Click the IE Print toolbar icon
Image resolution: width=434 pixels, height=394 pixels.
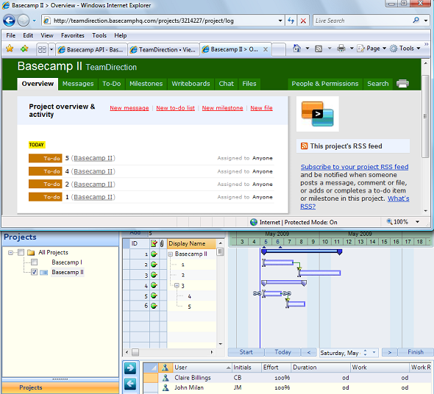(341, 49)
